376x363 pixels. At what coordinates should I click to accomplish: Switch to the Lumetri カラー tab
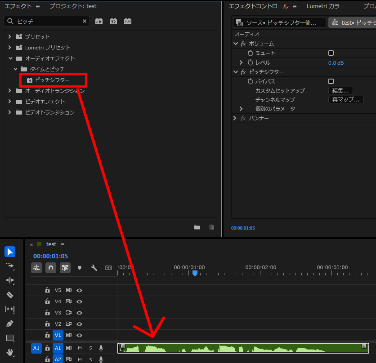(x=326, y=6)
